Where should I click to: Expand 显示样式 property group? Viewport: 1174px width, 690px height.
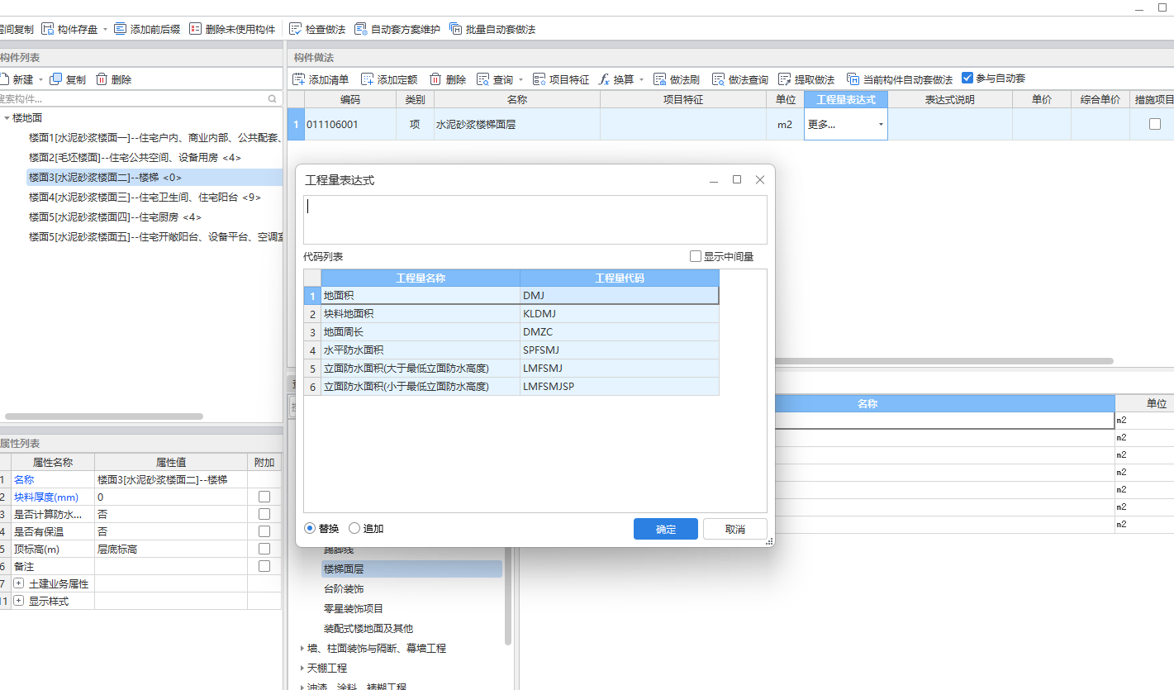click(x=18, y=601)
